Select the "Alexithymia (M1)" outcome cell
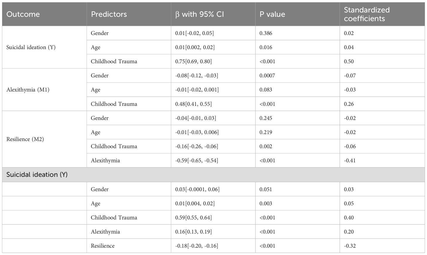Viewport: 427px width, 255px height. click(28, 90)
